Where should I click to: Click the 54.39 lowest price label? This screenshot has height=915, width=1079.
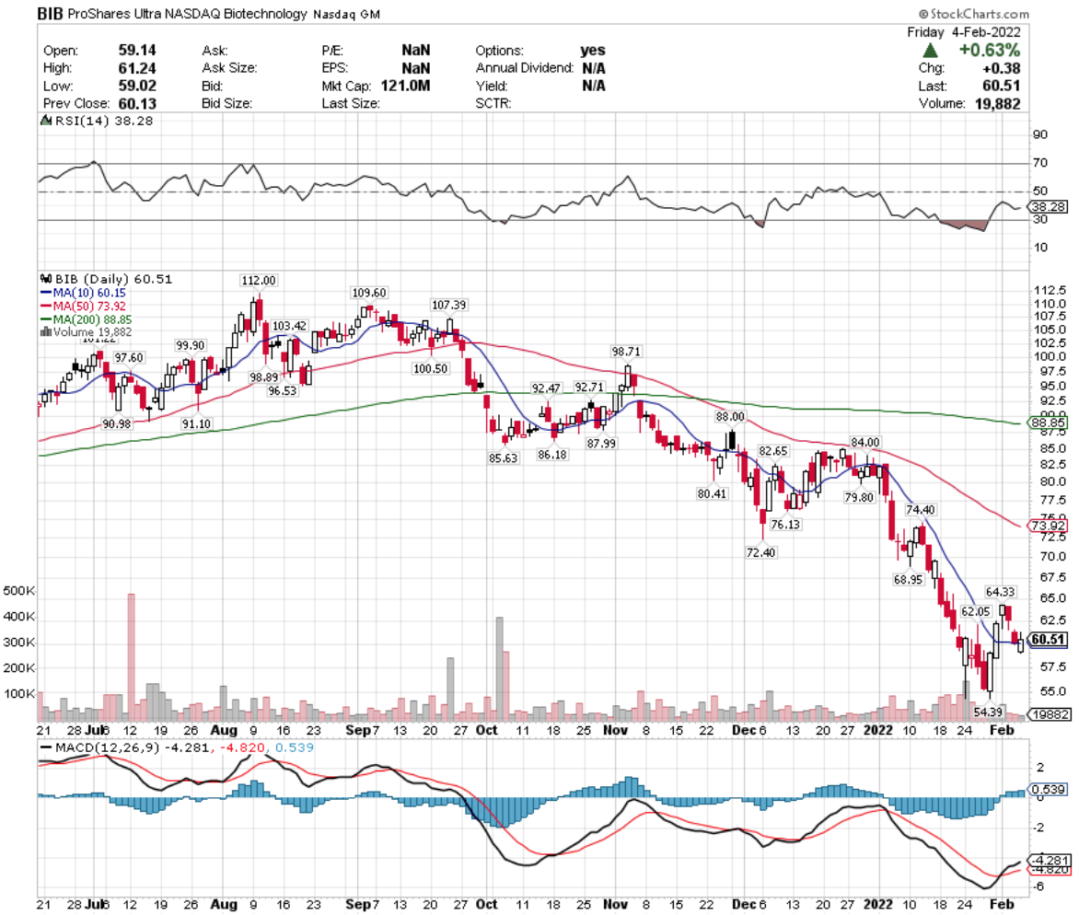point(988,712)
